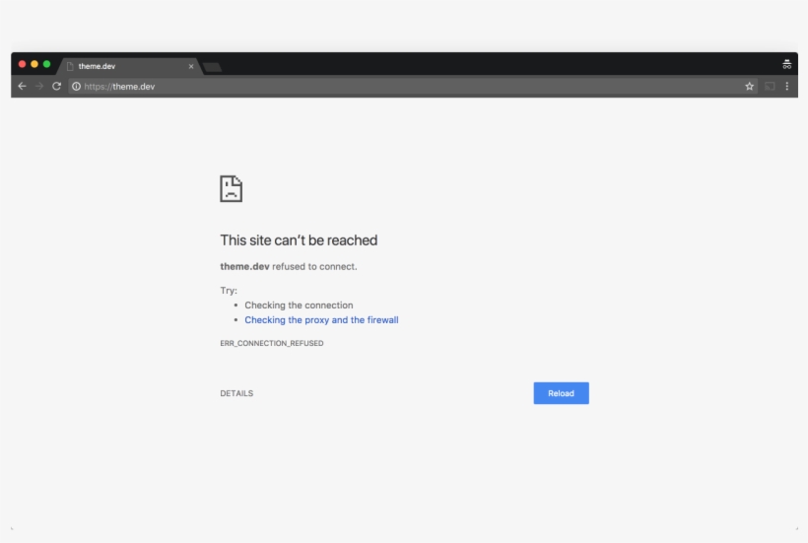Click the 'refused to connect.' message
This screenshot has height=543, width=808.
click(x=314, y=266)
